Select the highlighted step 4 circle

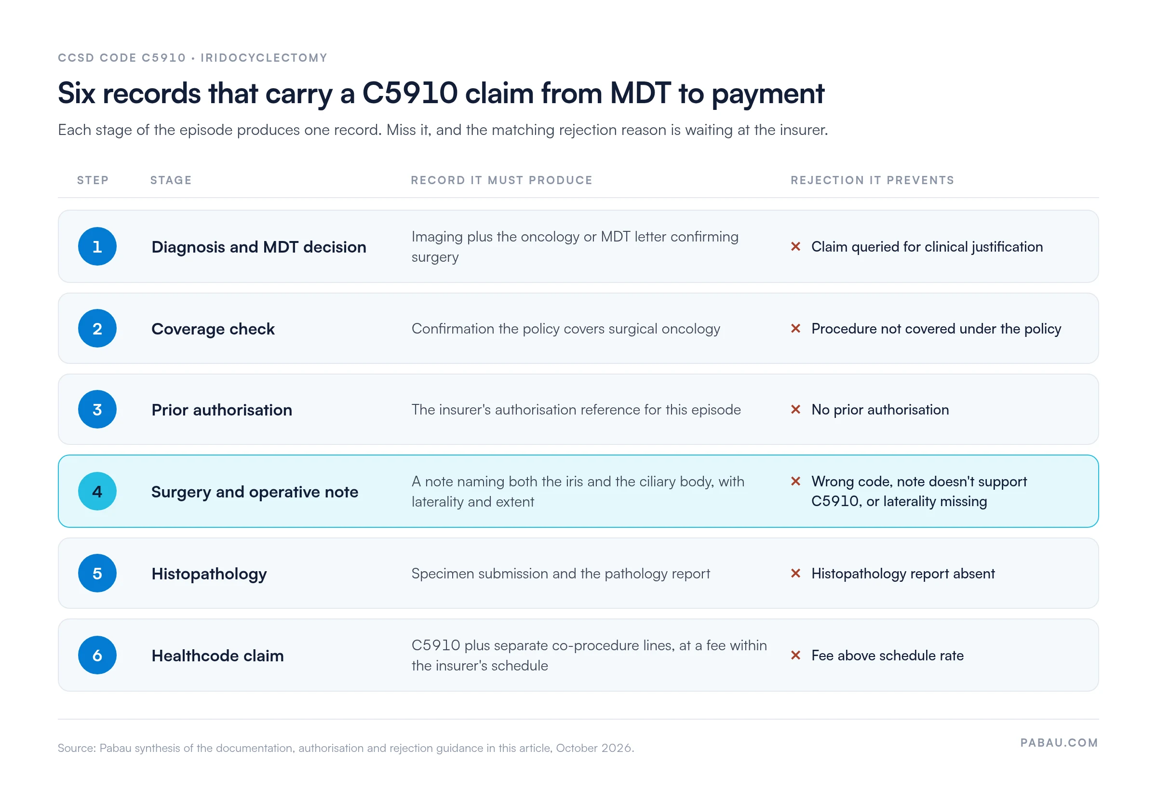click(x=97, y=491)
